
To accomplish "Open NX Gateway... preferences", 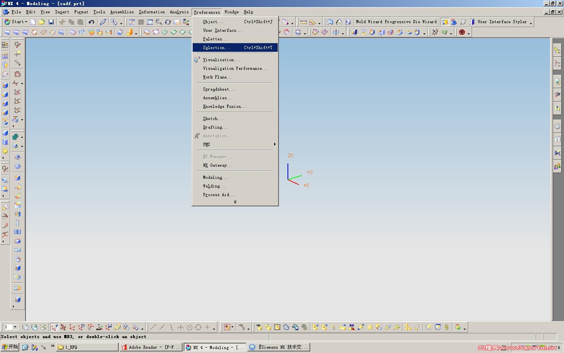I will point(235,165).
